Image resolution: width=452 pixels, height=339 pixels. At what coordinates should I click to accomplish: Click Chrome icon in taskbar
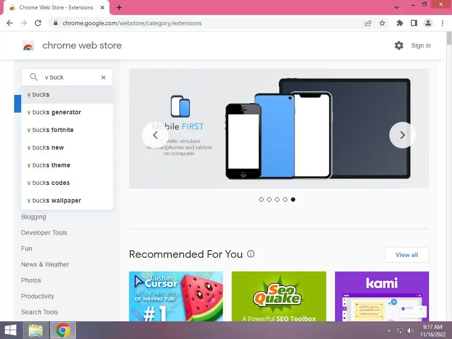click(x=63, y=330)
